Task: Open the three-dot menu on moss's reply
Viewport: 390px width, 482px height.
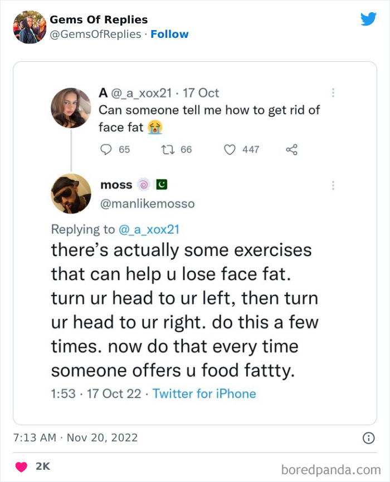Action: click(333, 184)
